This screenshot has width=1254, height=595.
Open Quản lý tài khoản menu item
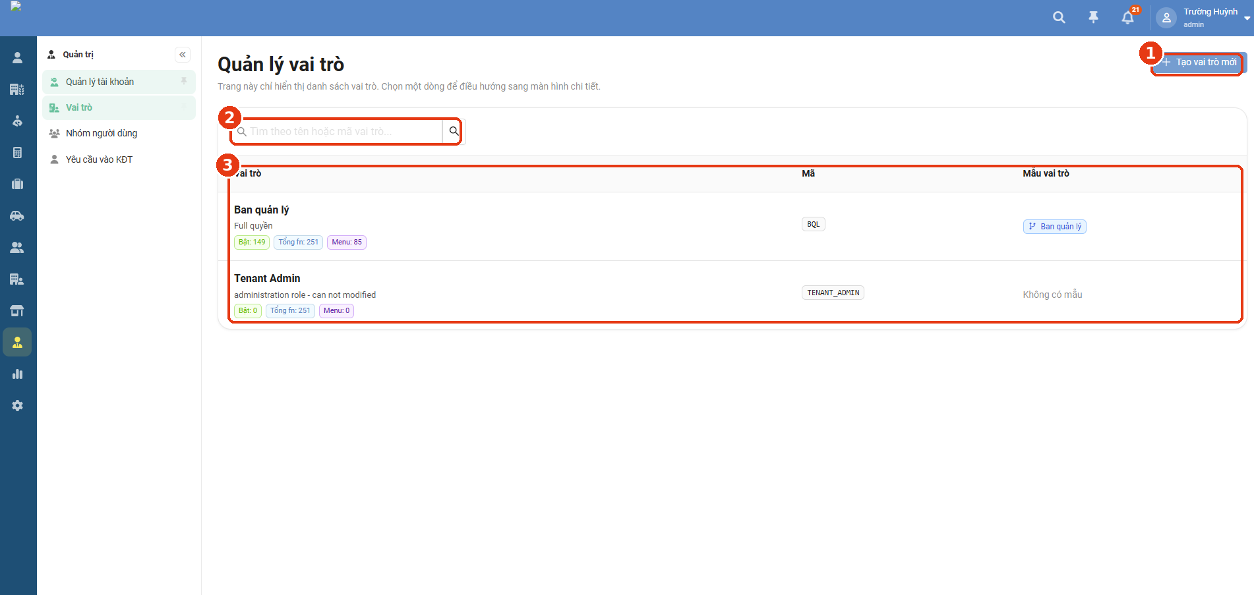click(x=119, y=82)
